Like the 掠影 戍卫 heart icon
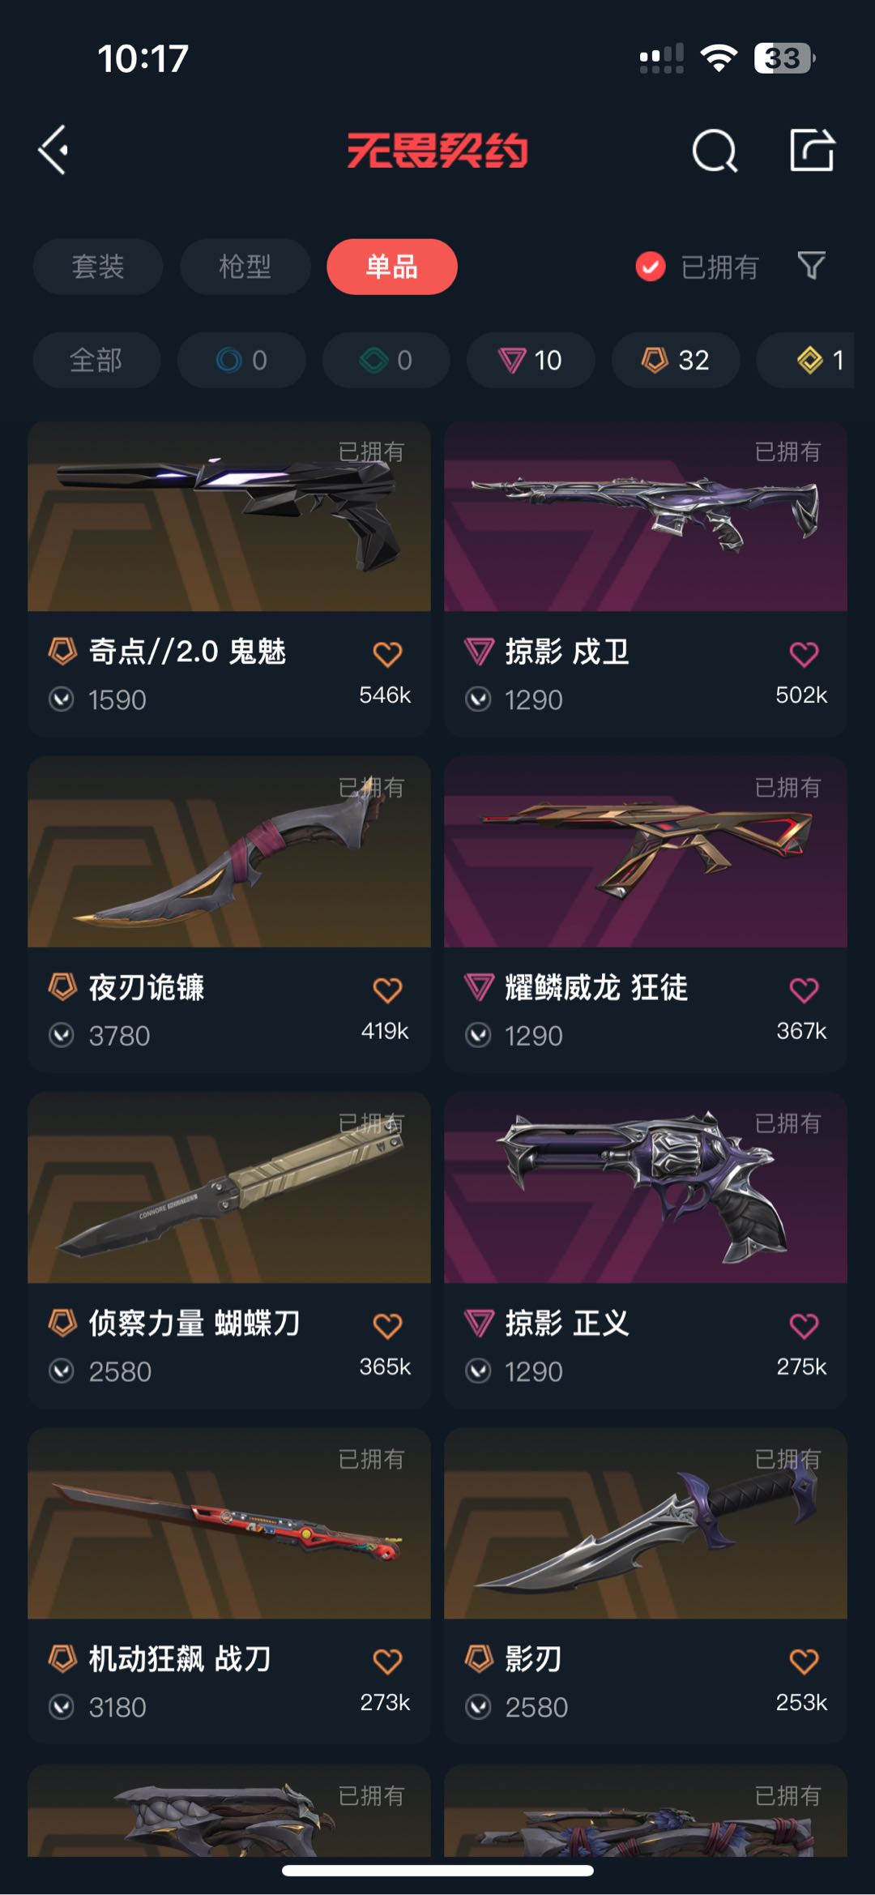This screenshot has height=1895, width=875. [x=804, y=654]
